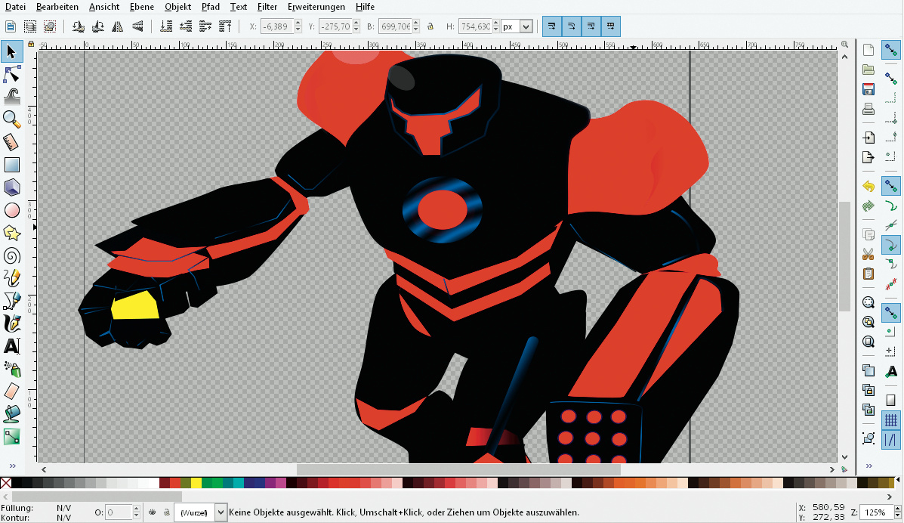Open the (Wurzel) layer dropdown
Viewport: 904px width, 523px height.
(221, 512)
